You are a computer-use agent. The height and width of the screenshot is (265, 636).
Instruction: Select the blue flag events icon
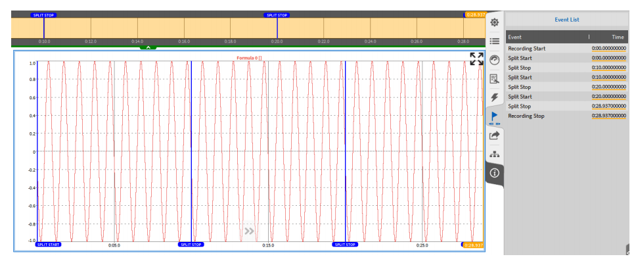pyautogui.click(x=495, y=116)
